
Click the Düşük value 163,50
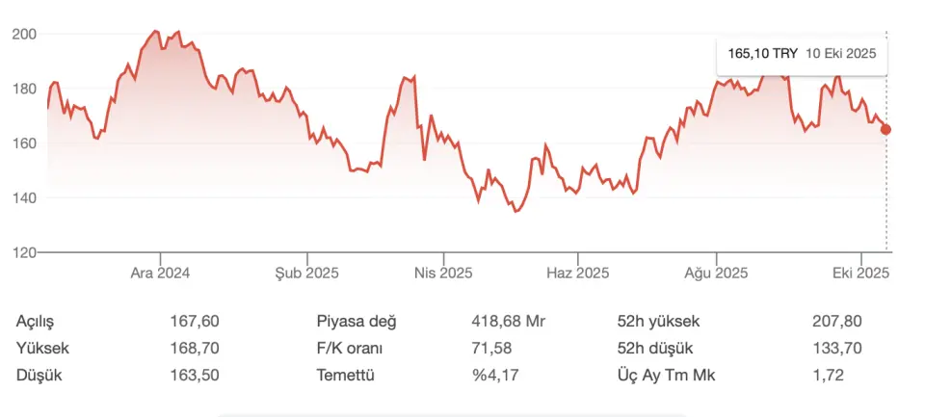pos(192,375)
